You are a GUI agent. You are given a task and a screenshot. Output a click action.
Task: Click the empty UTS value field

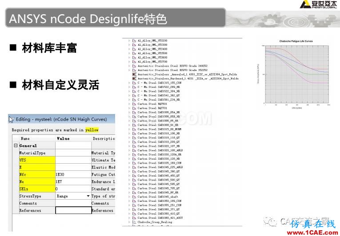(73, 160)
